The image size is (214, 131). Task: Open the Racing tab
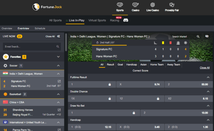(x=114, y=21)
